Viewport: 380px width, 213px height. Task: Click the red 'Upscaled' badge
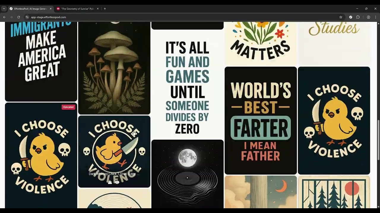(x=68, y=107)
